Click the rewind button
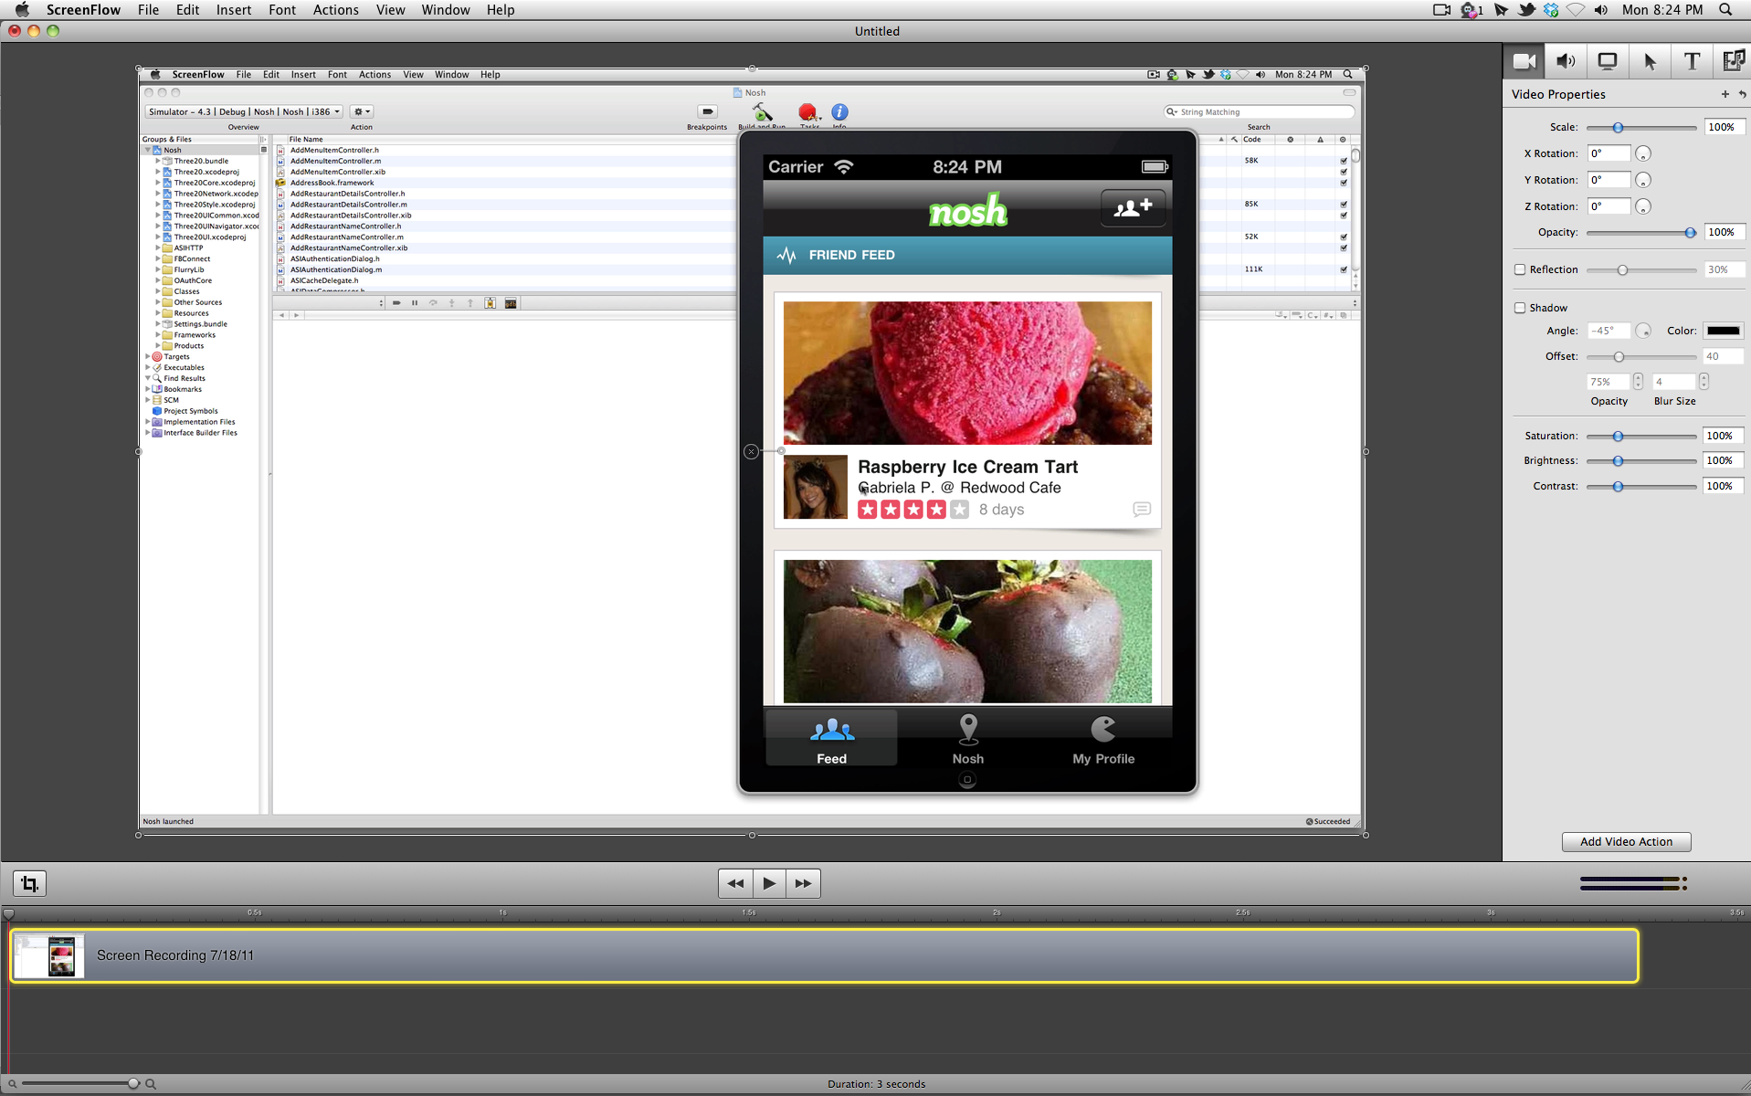This screenshot has height=1096, width=1751. [735, 883]
